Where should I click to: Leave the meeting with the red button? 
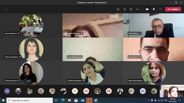click(x=173, y=9)
